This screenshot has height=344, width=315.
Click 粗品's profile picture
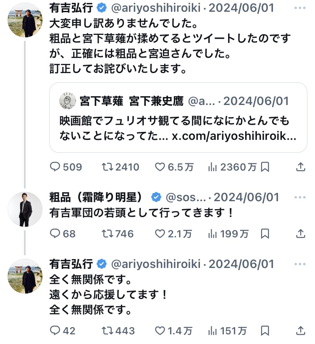click(x=25, y=209)
